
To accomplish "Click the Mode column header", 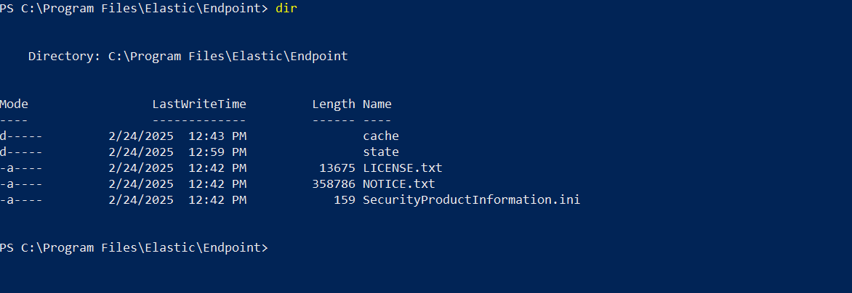I will point(14,104).
